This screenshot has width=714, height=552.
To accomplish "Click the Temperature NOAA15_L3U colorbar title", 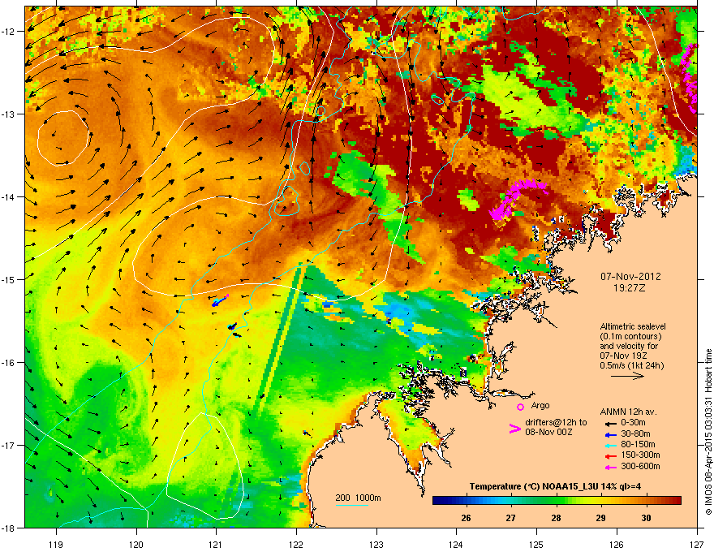I will pyautogui.click(x=555, y=486).
